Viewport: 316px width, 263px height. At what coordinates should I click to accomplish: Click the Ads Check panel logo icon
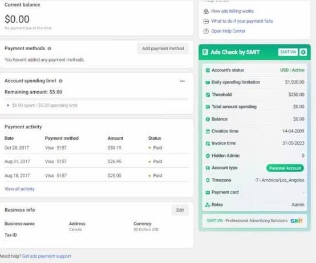click(205, 52)
